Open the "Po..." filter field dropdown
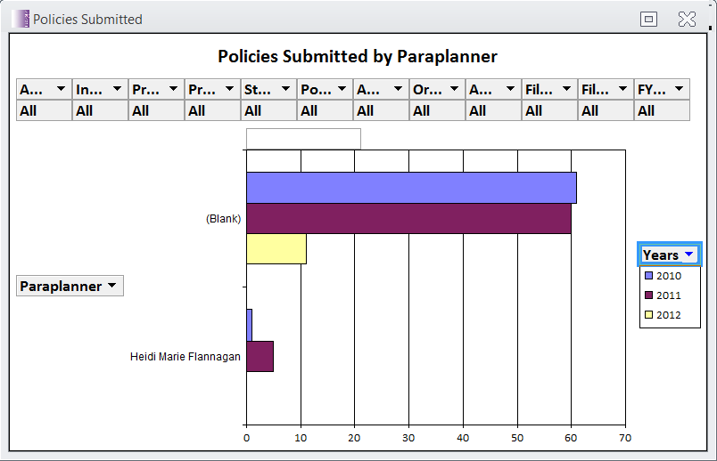717x461 pixels. coord(342,89)
